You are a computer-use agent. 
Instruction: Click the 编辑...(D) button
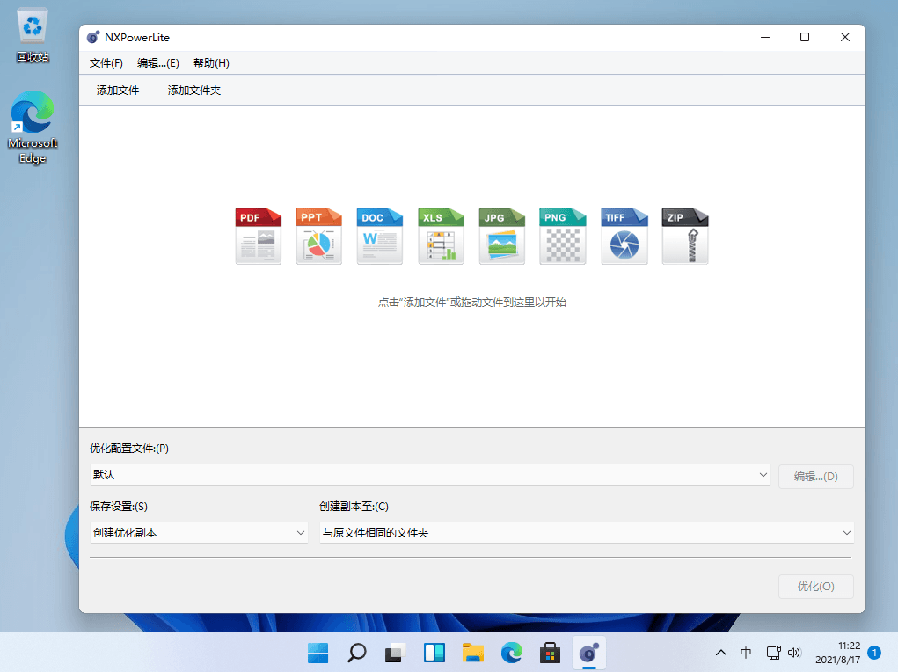tap(816, 477)
